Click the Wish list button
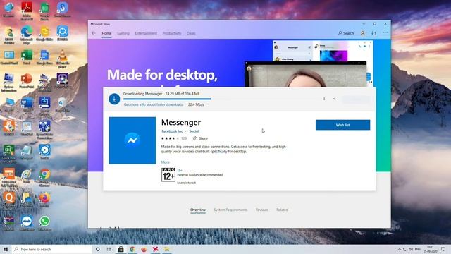The image size is (451, 254). [343, 125]
